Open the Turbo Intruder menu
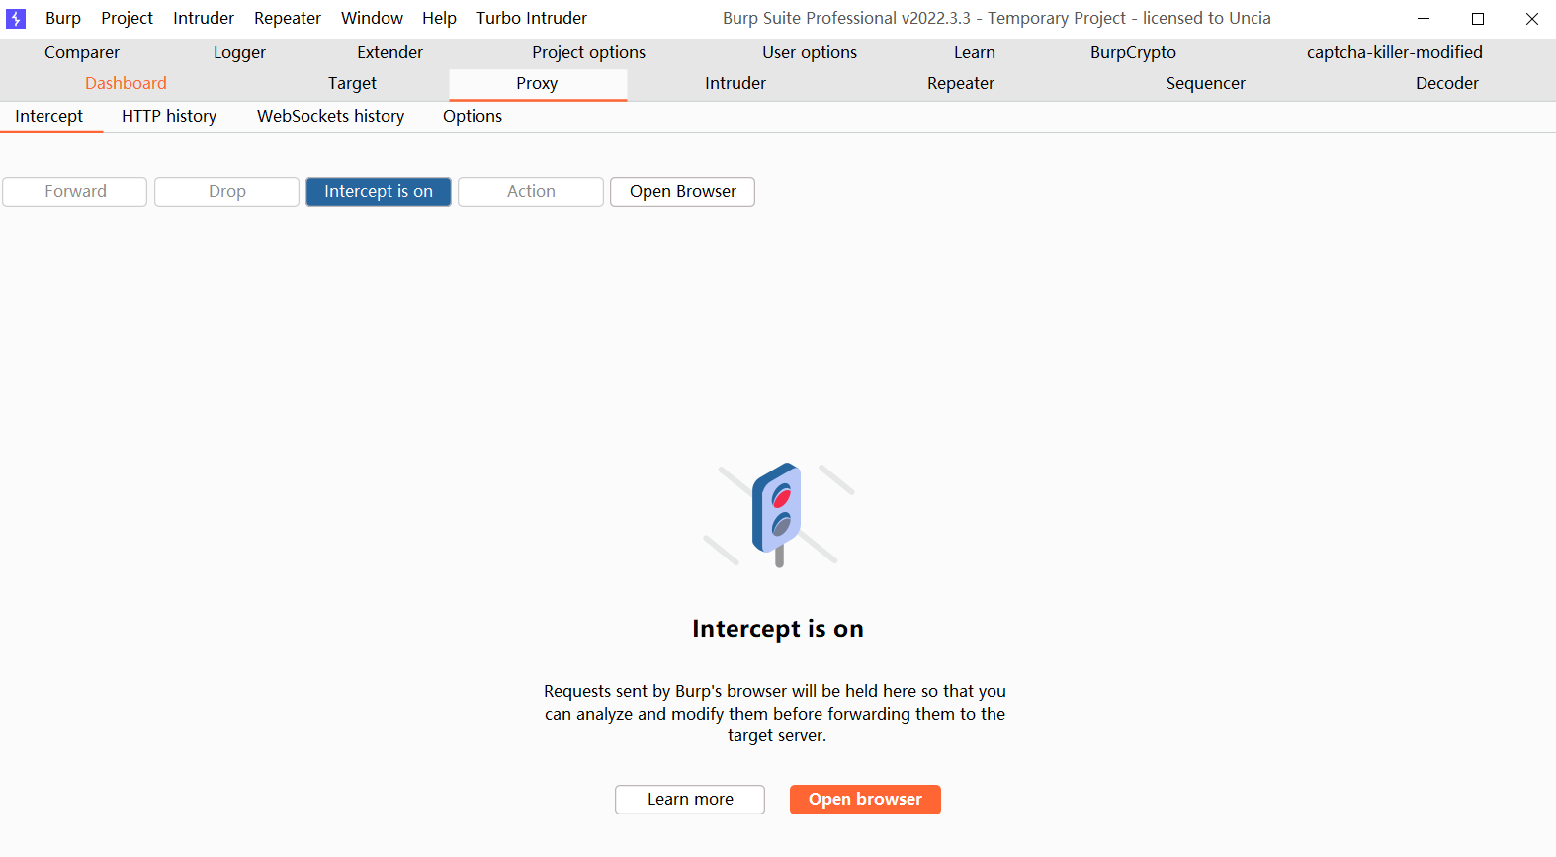The width and height of the screenshot is (1556, 857). 532,18
